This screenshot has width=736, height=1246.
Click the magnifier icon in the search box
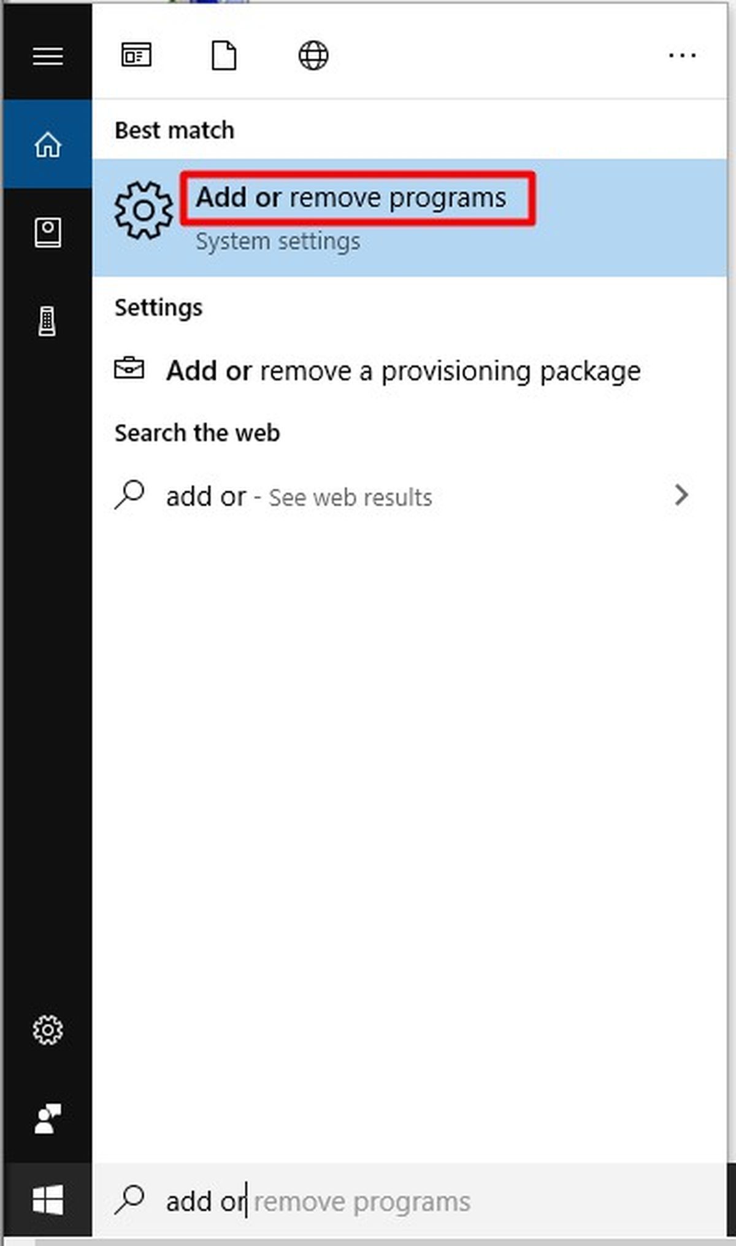tap(129, 1199)
